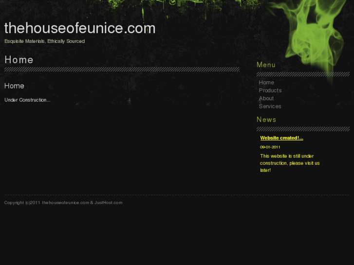Screen dimensions: 354x265
Task: Click the 'Website created!...' news link
Action: (281, 138)
